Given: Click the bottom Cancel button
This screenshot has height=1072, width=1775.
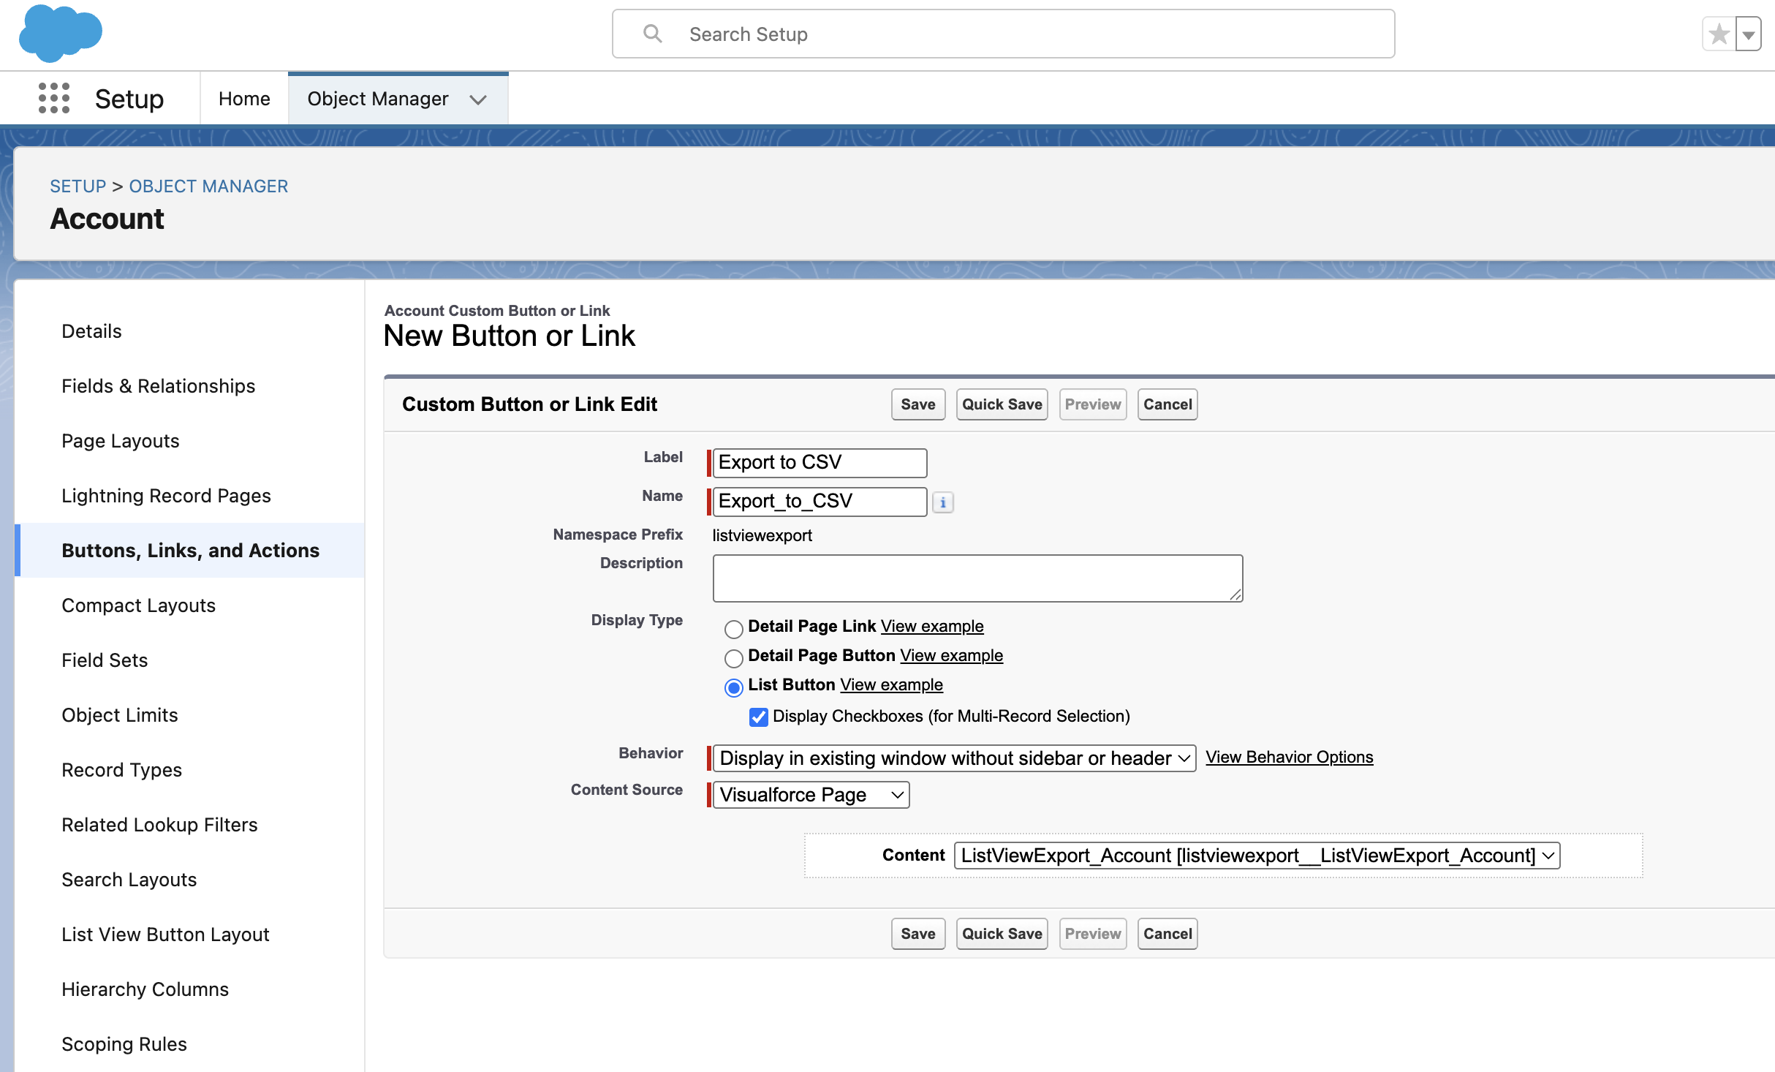Looking at the screenshot, I should 1167,934.
